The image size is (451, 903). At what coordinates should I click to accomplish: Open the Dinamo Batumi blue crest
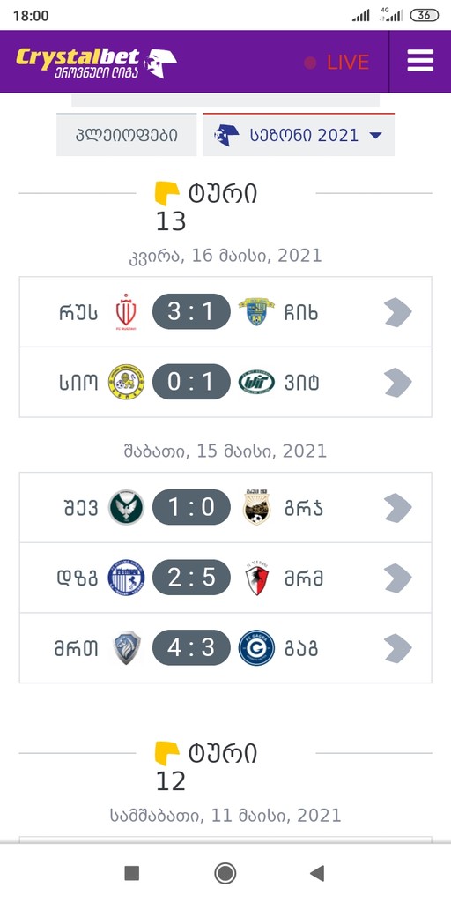pyautogui.click(x=127, y=578)
